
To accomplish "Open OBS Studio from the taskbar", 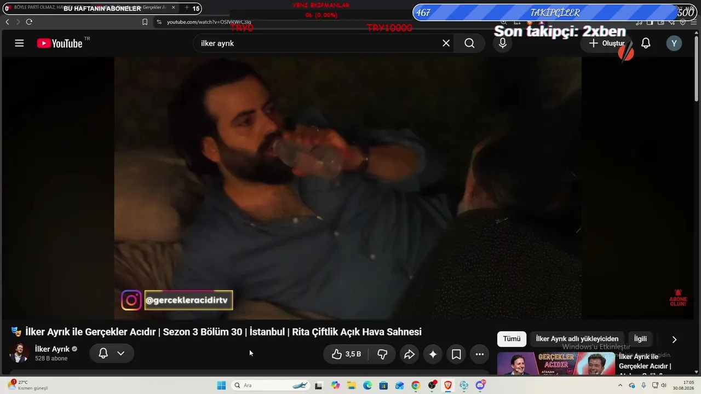I will (x=432, y=385).
